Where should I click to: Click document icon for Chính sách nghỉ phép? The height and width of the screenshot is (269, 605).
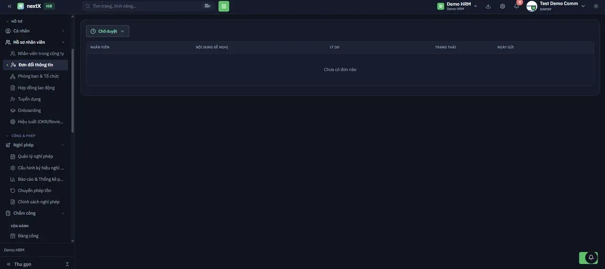pos(13,202)
